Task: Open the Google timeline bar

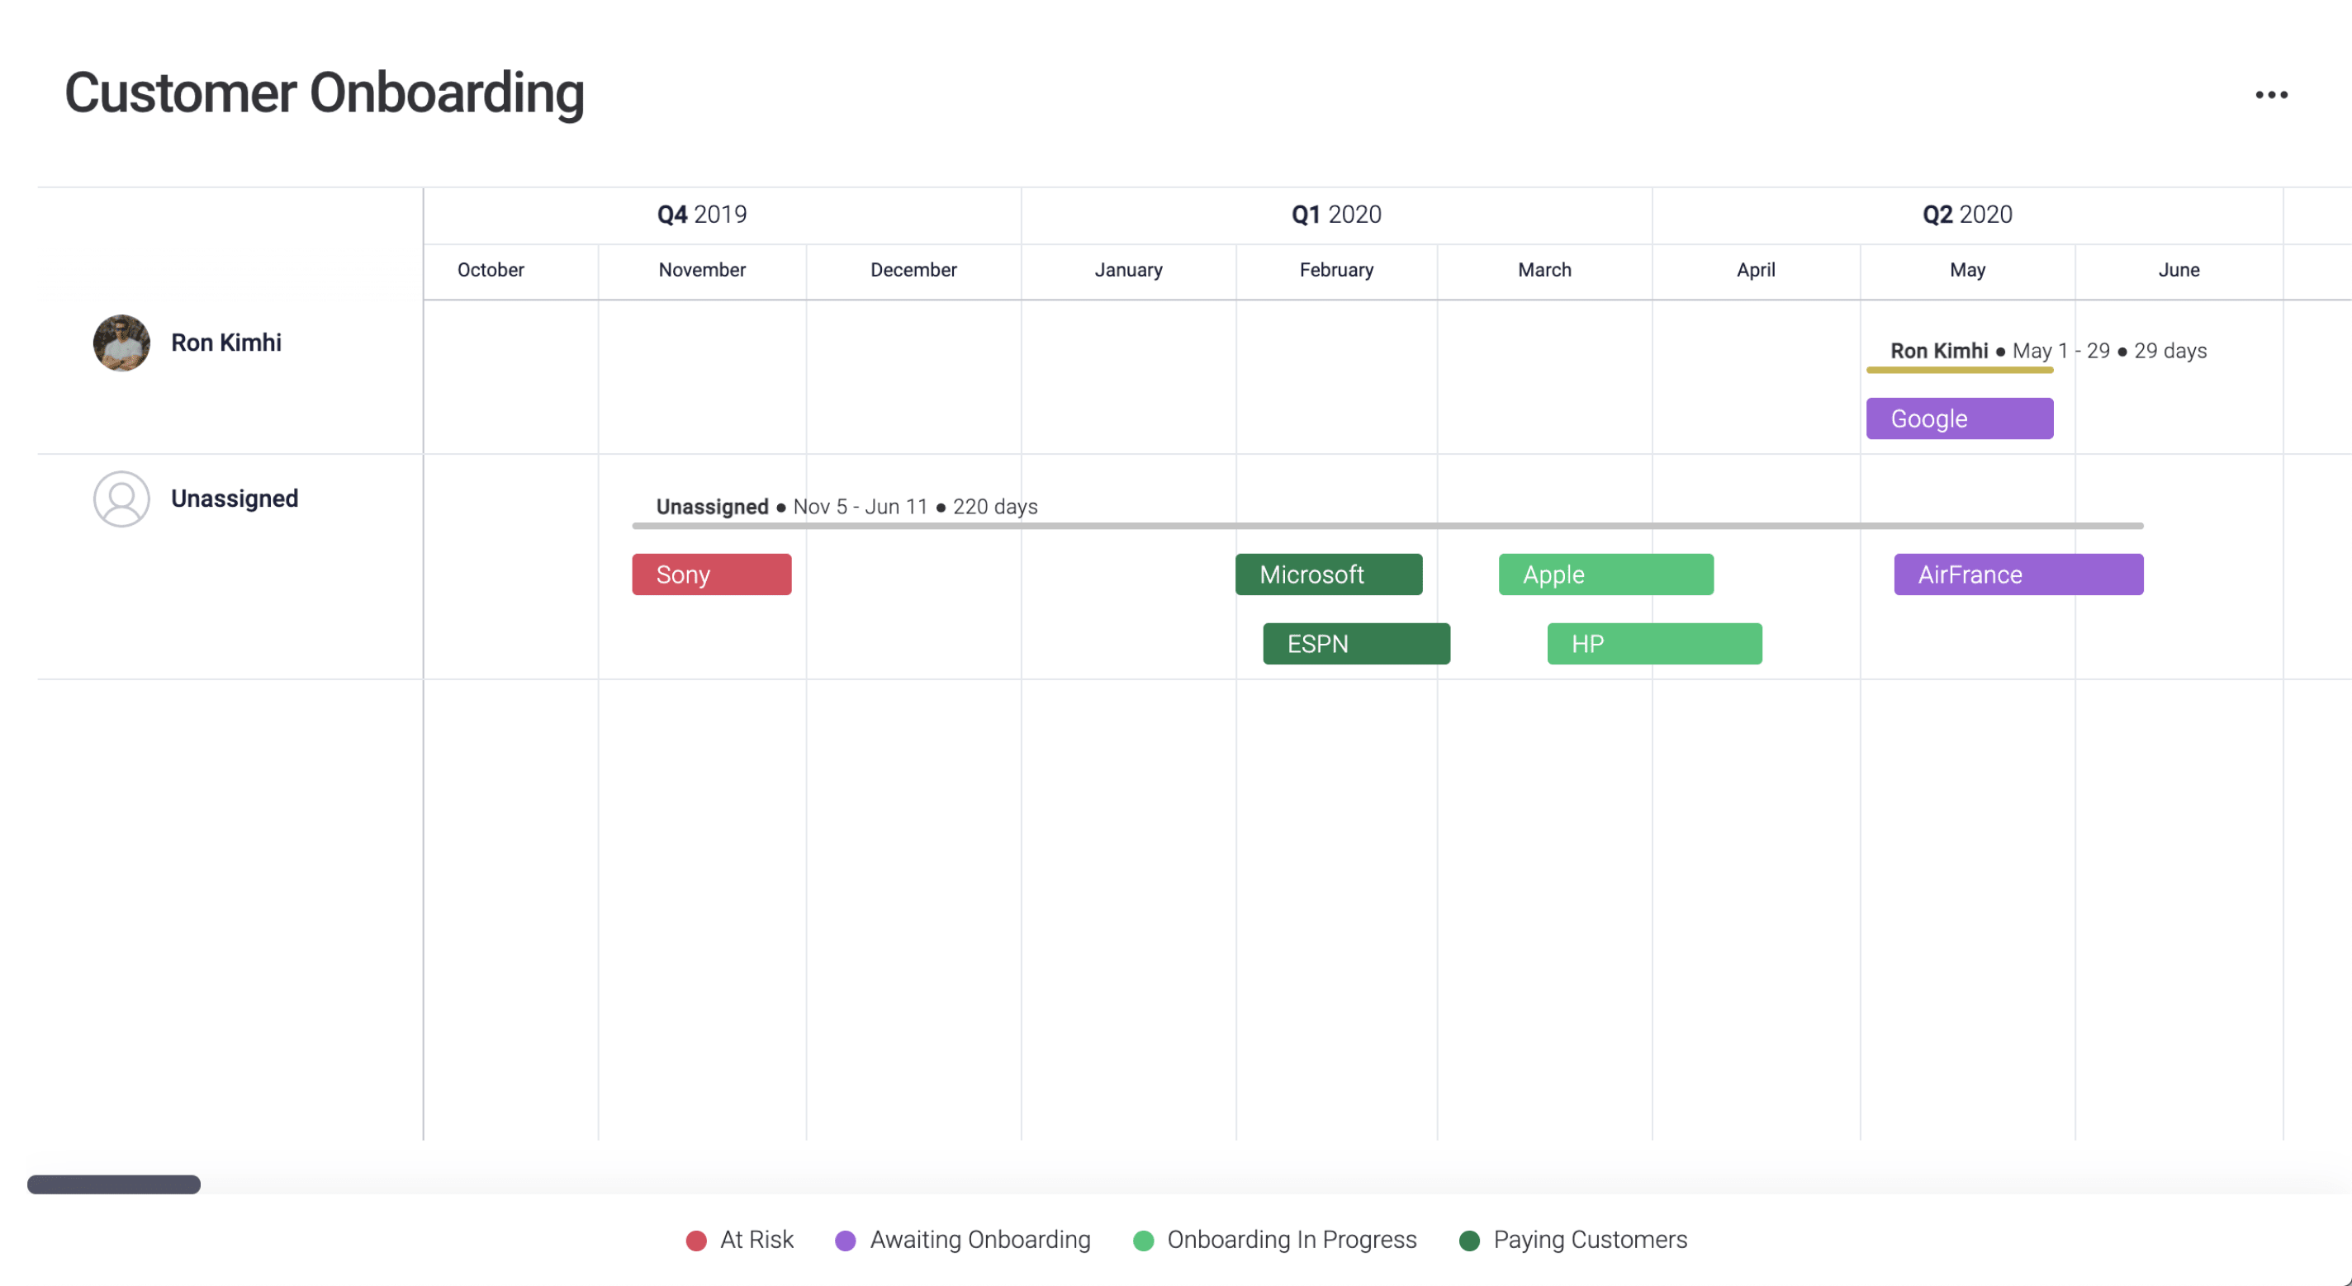Action: (1960, 418)
